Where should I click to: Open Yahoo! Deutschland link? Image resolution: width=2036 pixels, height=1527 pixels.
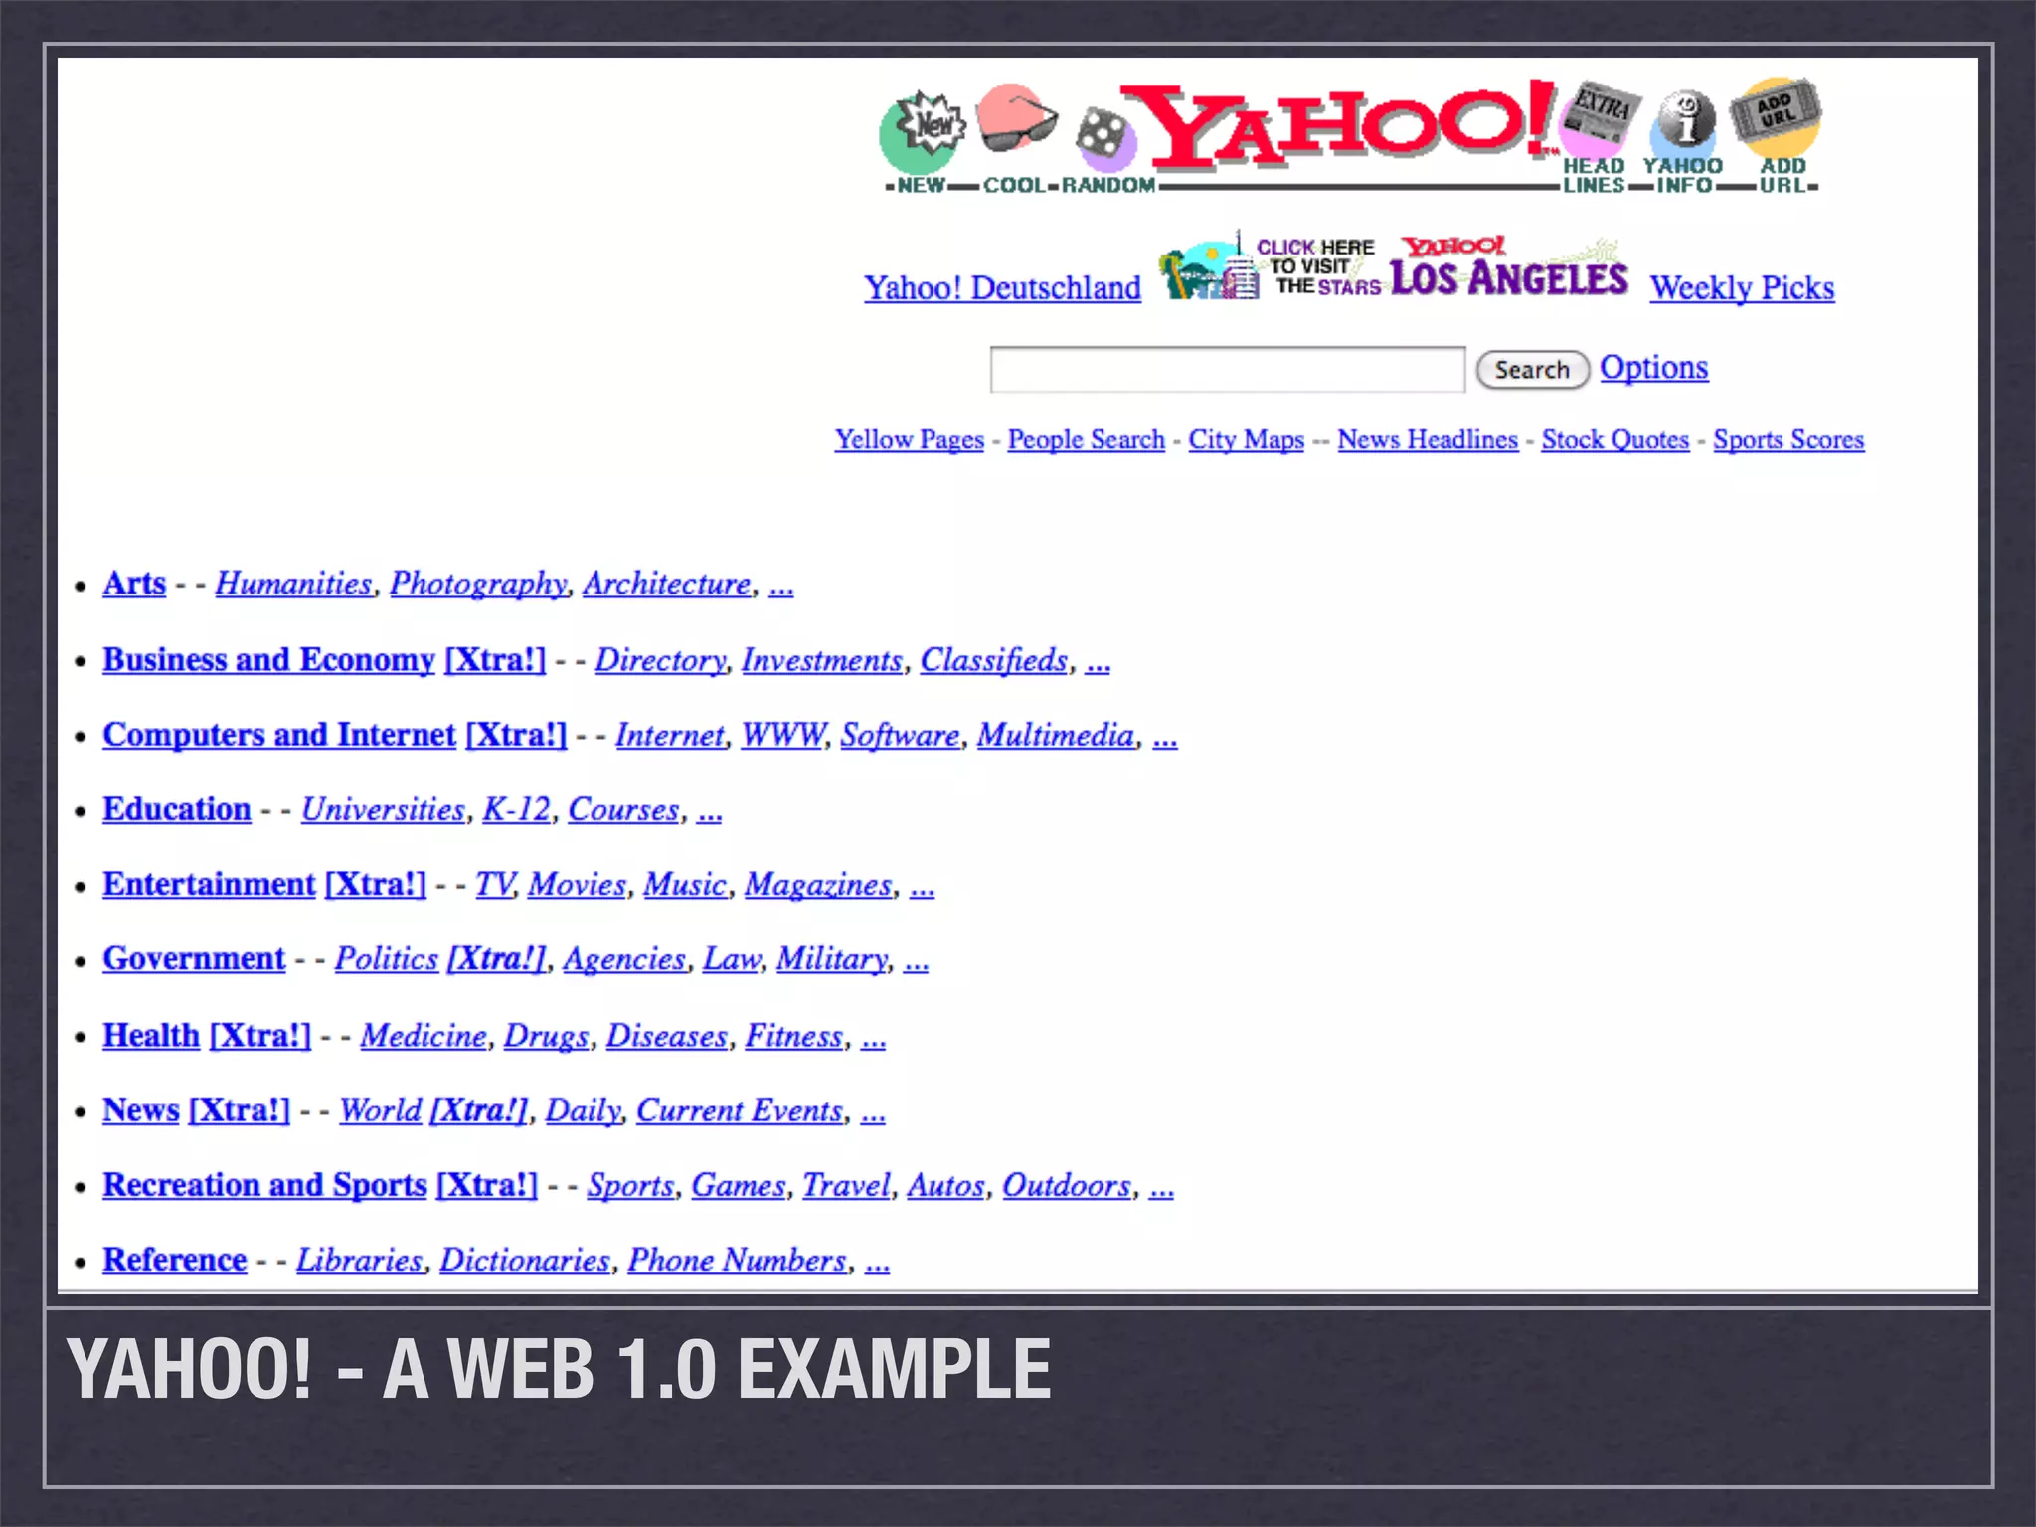[x=1002, y=288]
